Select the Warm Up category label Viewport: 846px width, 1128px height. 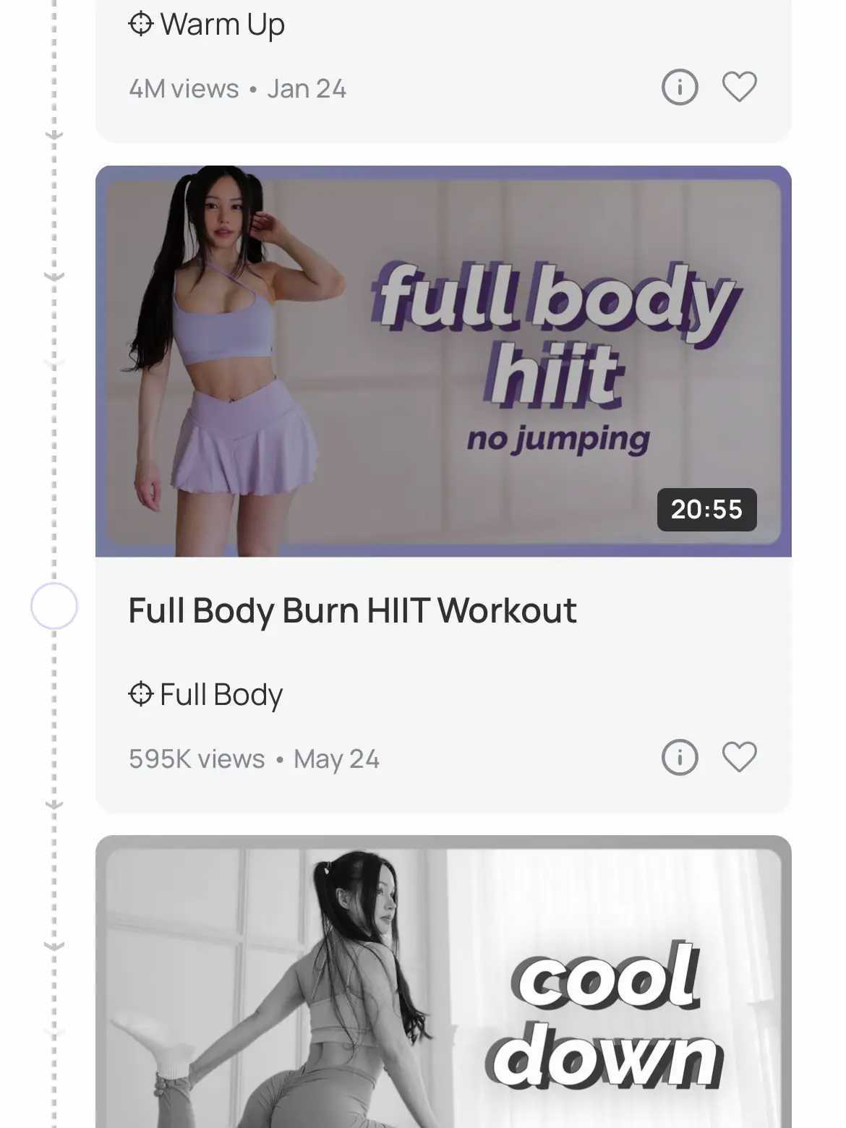[x=223, y=25]
